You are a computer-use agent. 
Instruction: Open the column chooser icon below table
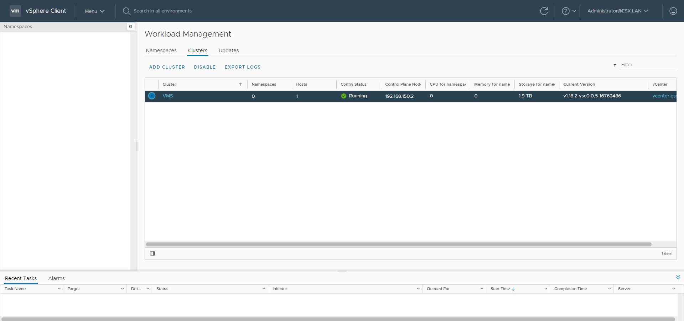coord(152,253)
